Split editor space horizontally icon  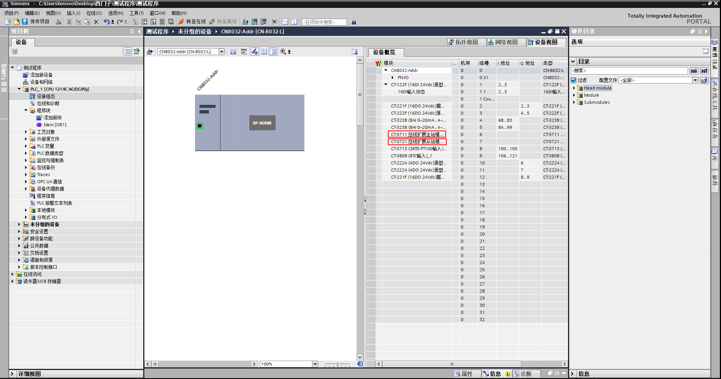(x=285, y=22)
